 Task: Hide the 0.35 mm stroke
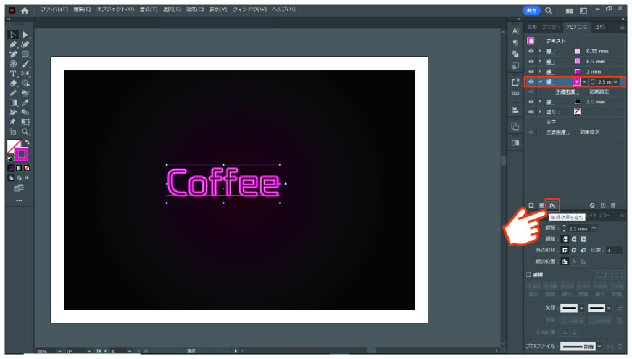coord(531,51)
